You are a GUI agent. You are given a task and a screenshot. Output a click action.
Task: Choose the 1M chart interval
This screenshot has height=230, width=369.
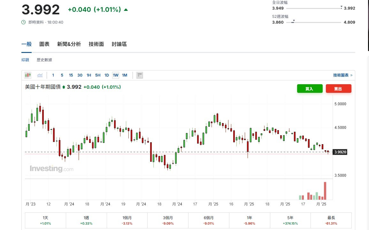point(125,75)
